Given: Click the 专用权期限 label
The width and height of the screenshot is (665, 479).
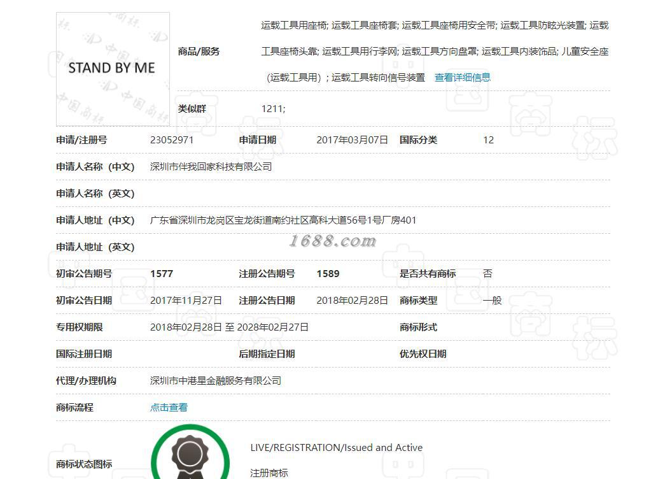Looking at the screenshot, I should click(x=80, y=327).
